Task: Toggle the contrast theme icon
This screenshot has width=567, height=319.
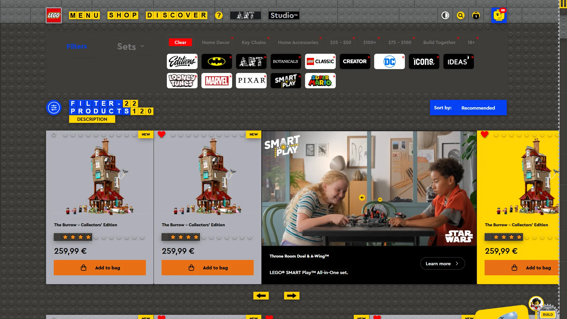Action: pyautogui.click(x=445, y=15)
